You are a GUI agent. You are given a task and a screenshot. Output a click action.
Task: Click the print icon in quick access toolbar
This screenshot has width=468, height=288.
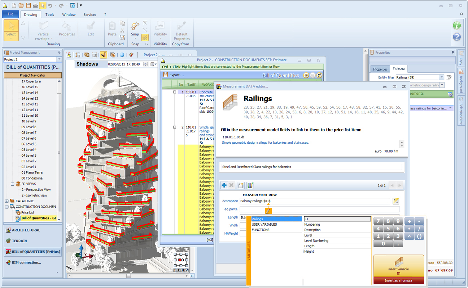[x=35, y=5]
